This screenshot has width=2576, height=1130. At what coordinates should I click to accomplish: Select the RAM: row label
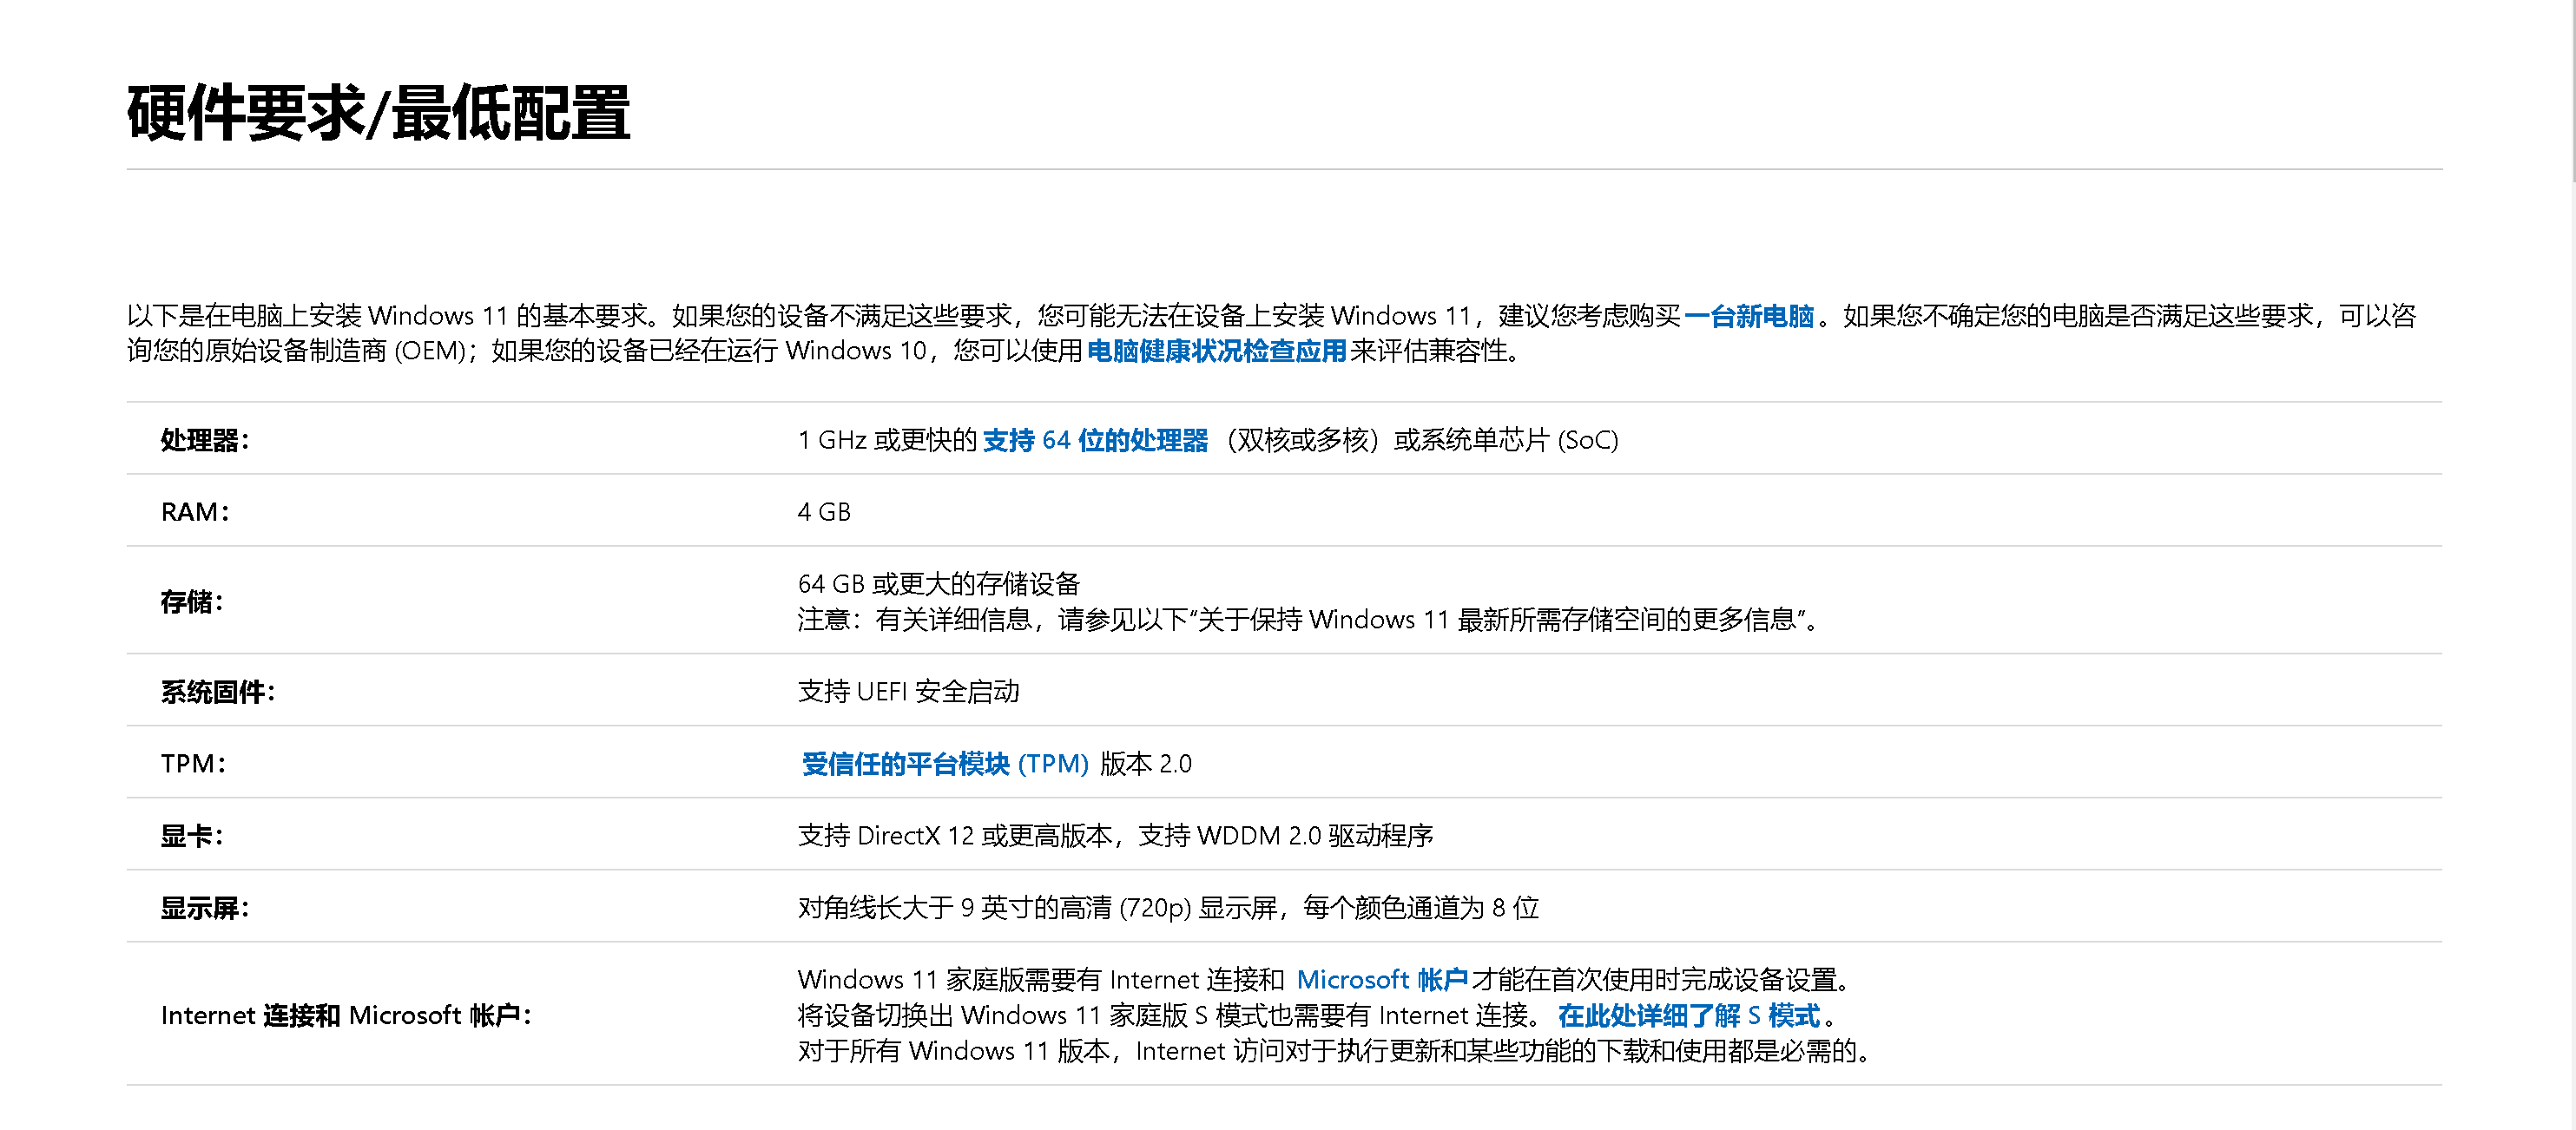(x=195, y=512)
